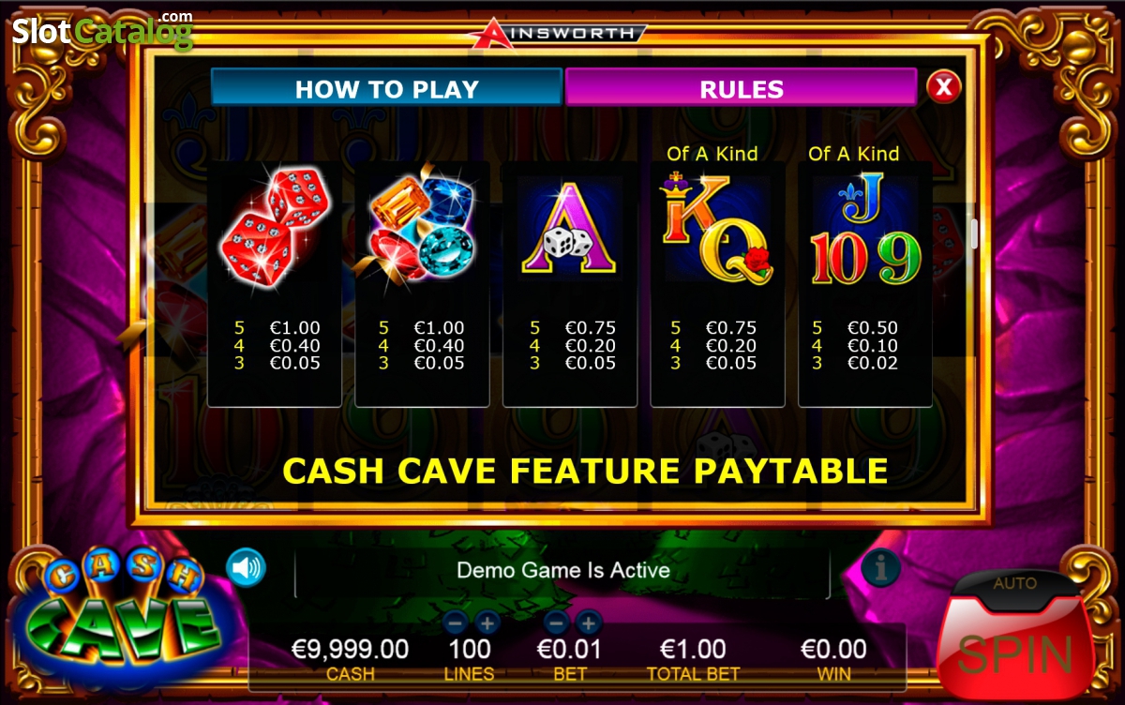
Task: Raise the bet with plus button
Action: coord(589,622)
